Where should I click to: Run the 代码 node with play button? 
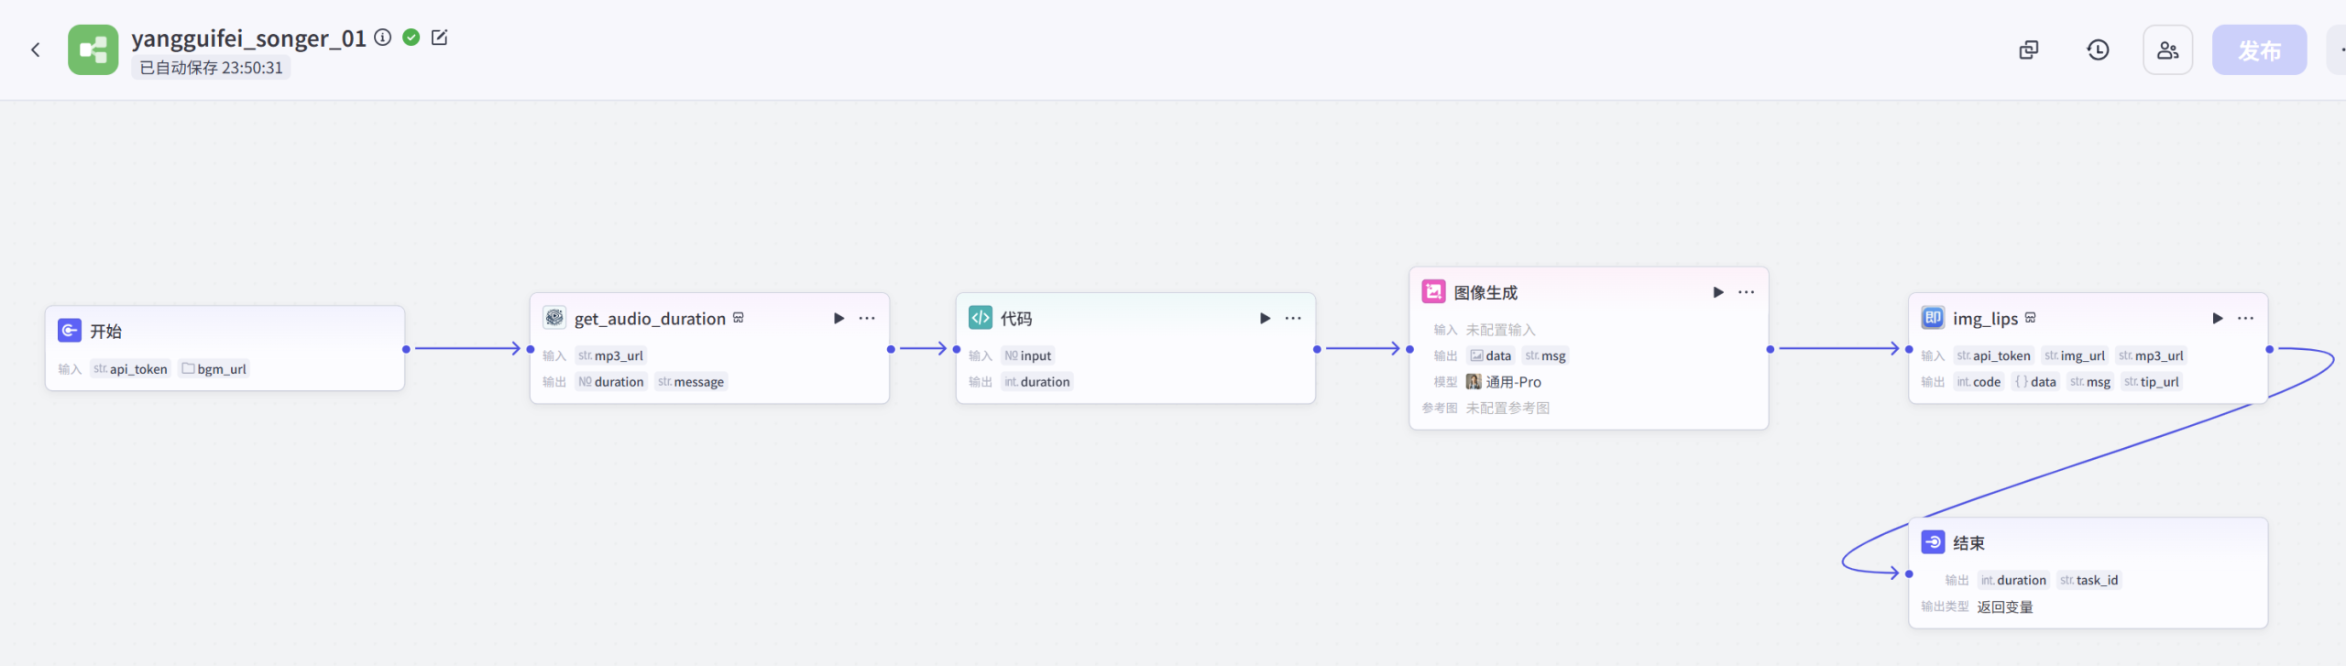click(x=1265, y=318)
